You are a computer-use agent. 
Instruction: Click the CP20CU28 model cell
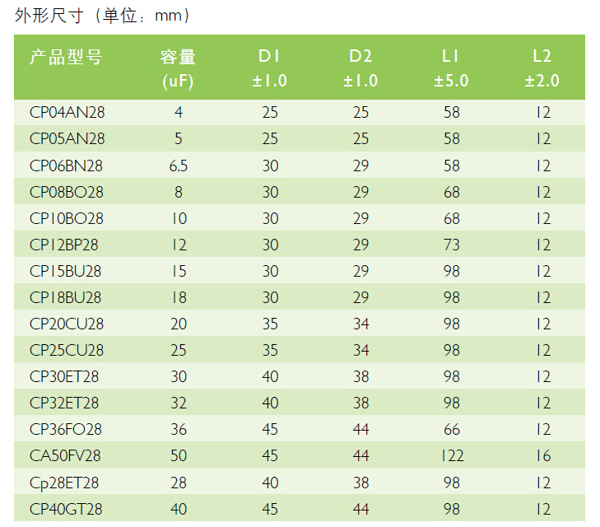click(x=67, y=324)
